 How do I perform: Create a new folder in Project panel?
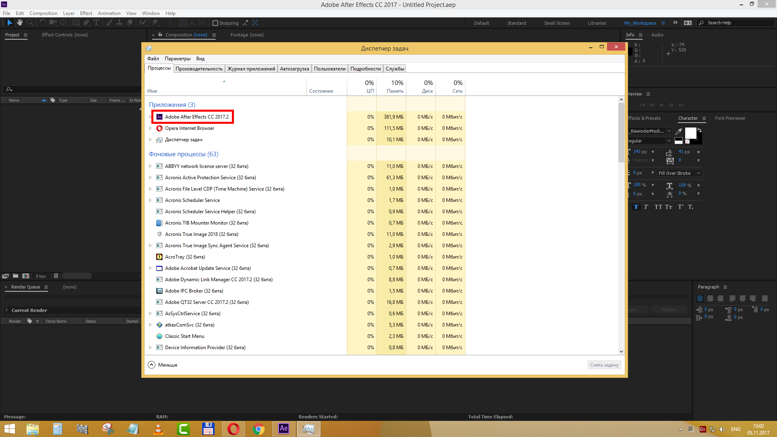click(15, 276)
